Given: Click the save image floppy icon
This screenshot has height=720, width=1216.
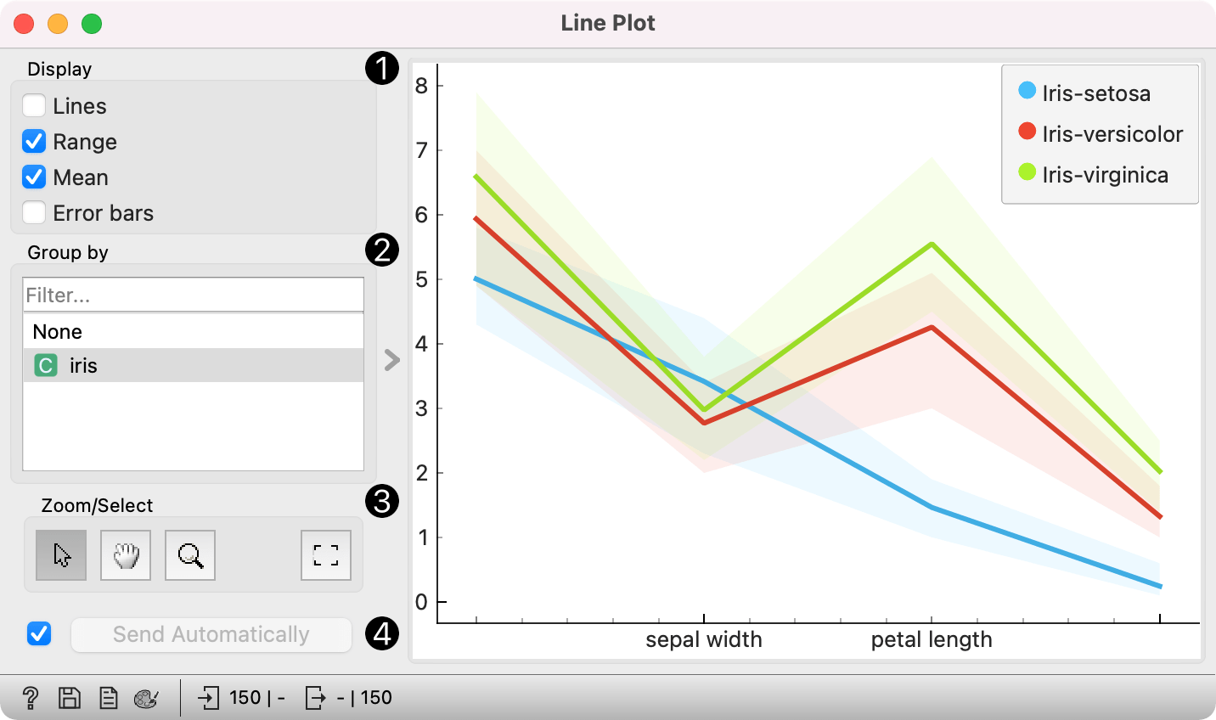Looking at the screenshot, I should point(70,698).
